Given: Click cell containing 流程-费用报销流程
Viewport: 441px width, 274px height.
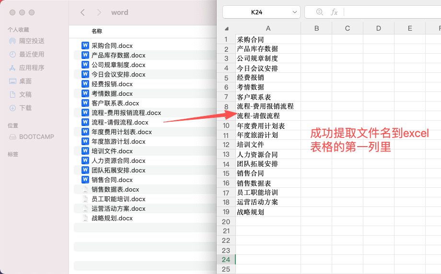Looking at the screenshot, I should pos(268,106).
